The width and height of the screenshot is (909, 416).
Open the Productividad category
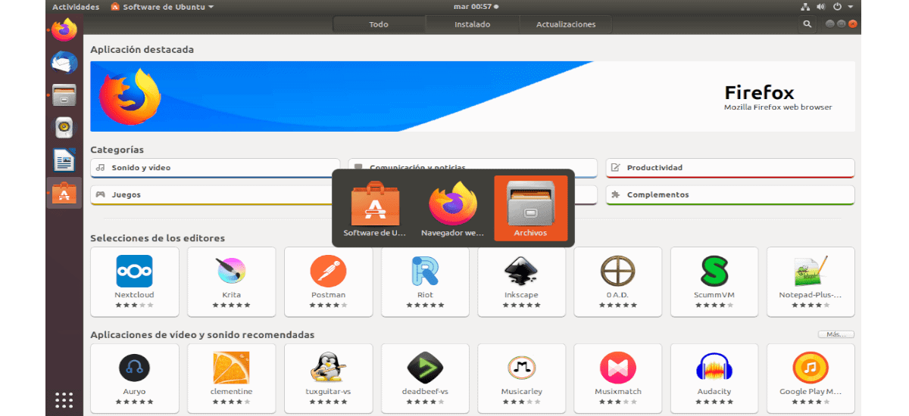point(729,168)
